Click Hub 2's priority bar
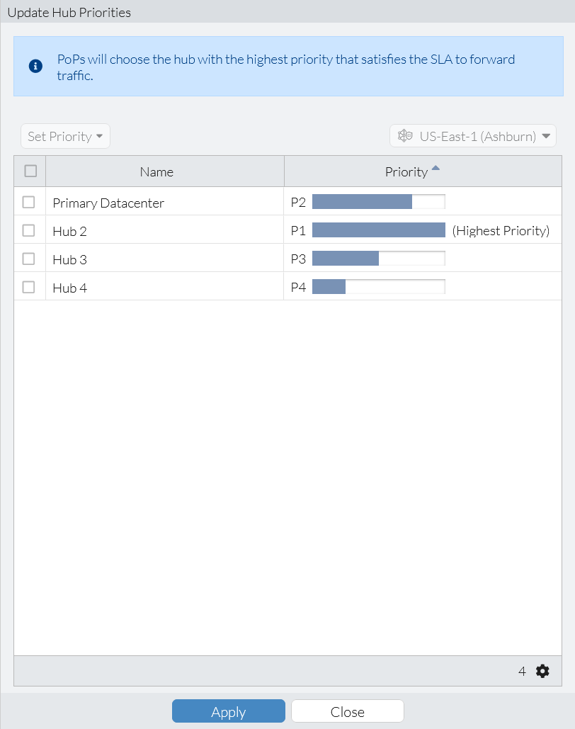Image resolution: width=575 pixels, height=729 pixels. click(x=378, y=230)
